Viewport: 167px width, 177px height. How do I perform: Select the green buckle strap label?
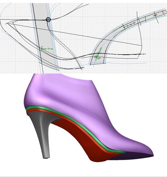[x=98, y=54]
